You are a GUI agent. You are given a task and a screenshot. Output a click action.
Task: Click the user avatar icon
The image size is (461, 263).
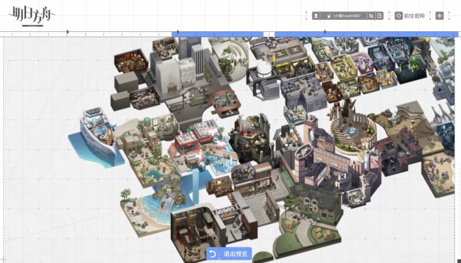click(316, 16)
